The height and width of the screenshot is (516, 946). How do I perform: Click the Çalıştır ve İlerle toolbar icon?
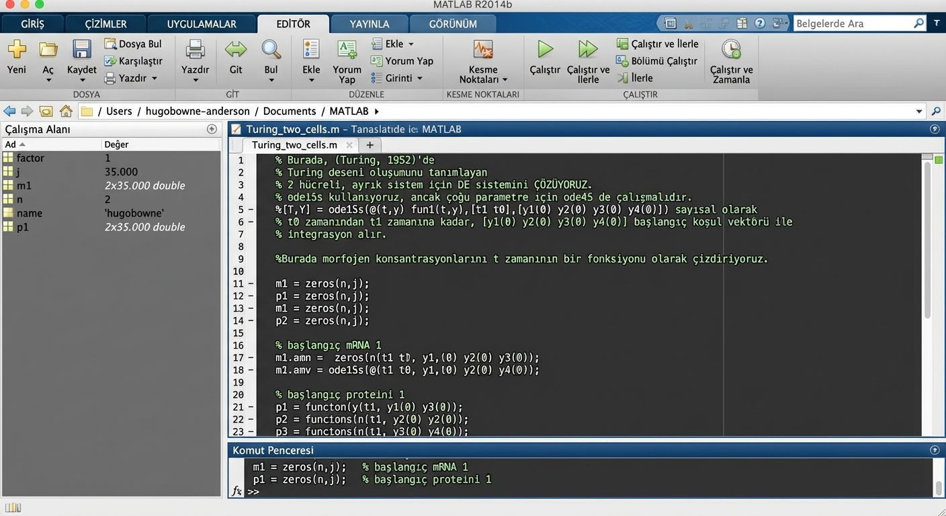[588, 50]
